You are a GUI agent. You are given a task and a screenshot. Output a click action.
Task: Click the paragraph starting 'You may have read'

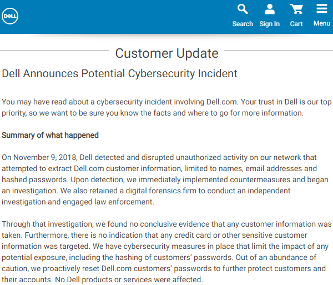click(x=167, y=107)
